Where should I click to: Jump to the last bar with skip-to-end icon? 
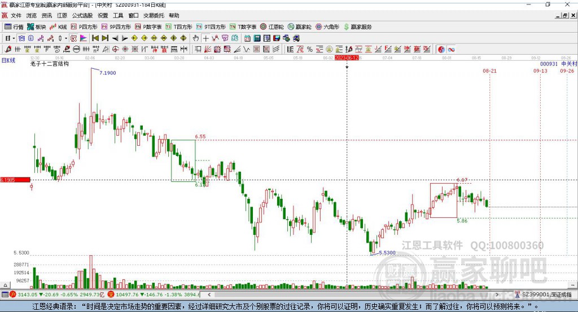[x=105, y=38]
